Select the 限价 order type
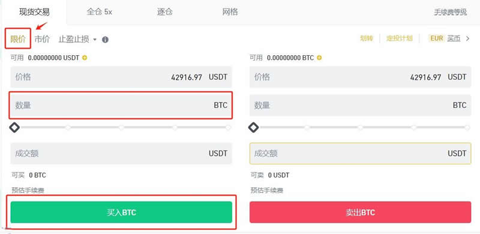480x234 pixels. (x=18, y=39)
